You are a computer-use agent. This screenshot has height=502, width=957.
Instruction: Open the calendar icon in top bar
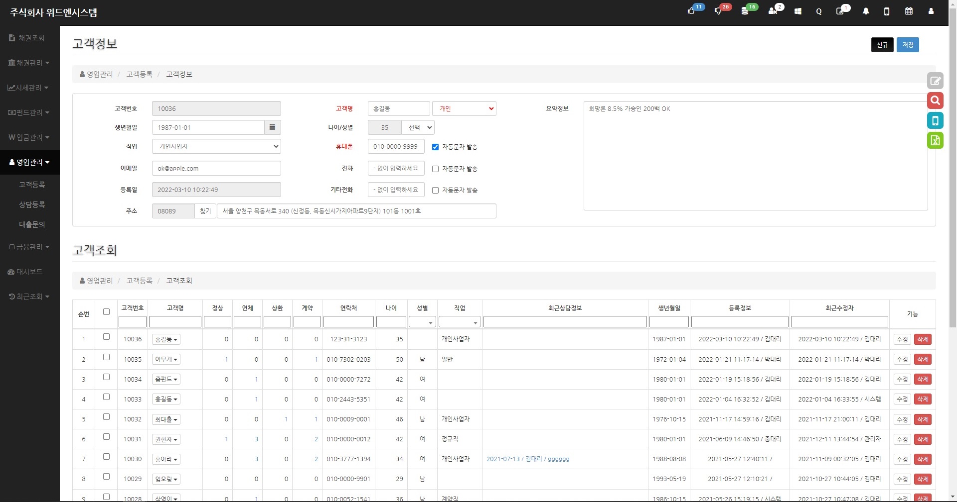909,11
